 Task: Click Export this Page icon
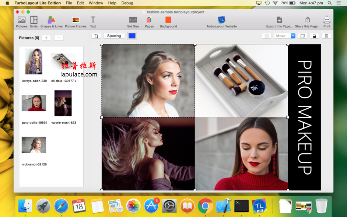(x=279, y=22)
